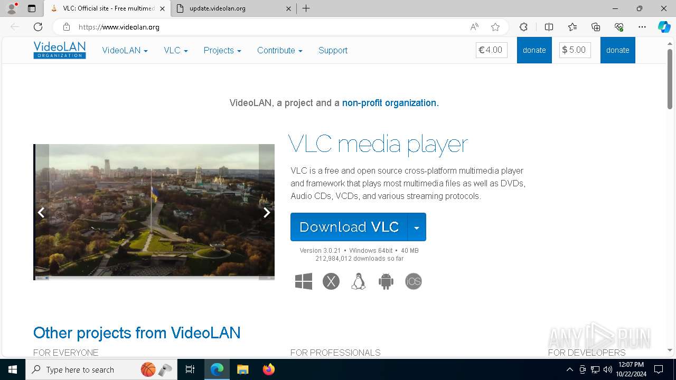Click the VLC media player heading
This screenshot has height=380, width=676.
click(378, 144)
